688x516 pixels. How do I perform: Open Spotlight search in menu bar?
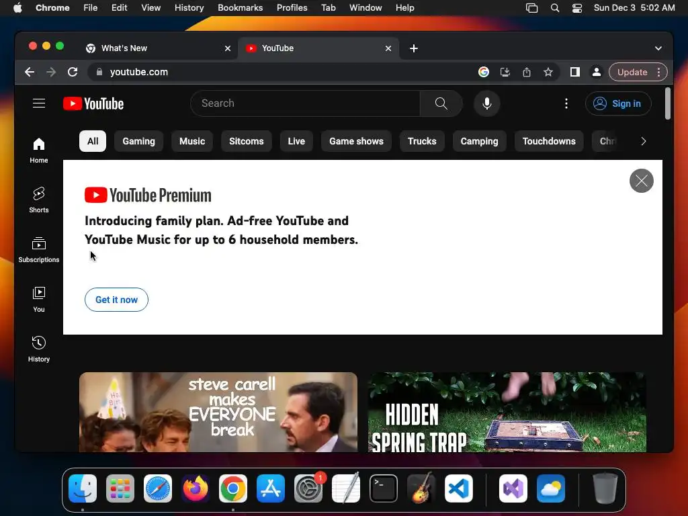click(555, 8)
